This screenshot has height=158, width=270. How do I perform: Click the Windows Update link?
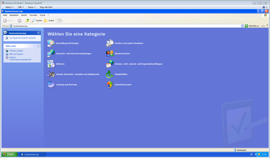[16, 51]
